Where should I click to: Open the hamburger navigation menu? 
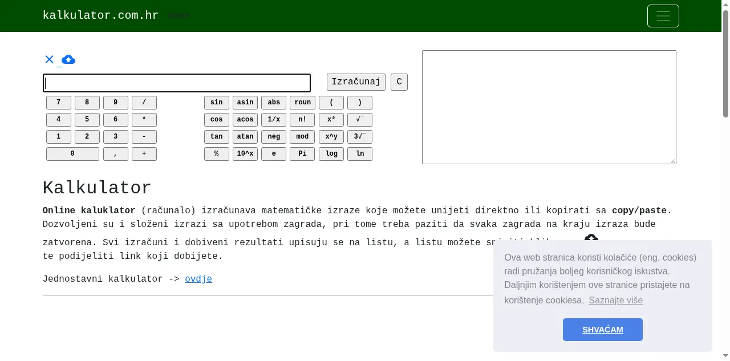pos(663,16)
